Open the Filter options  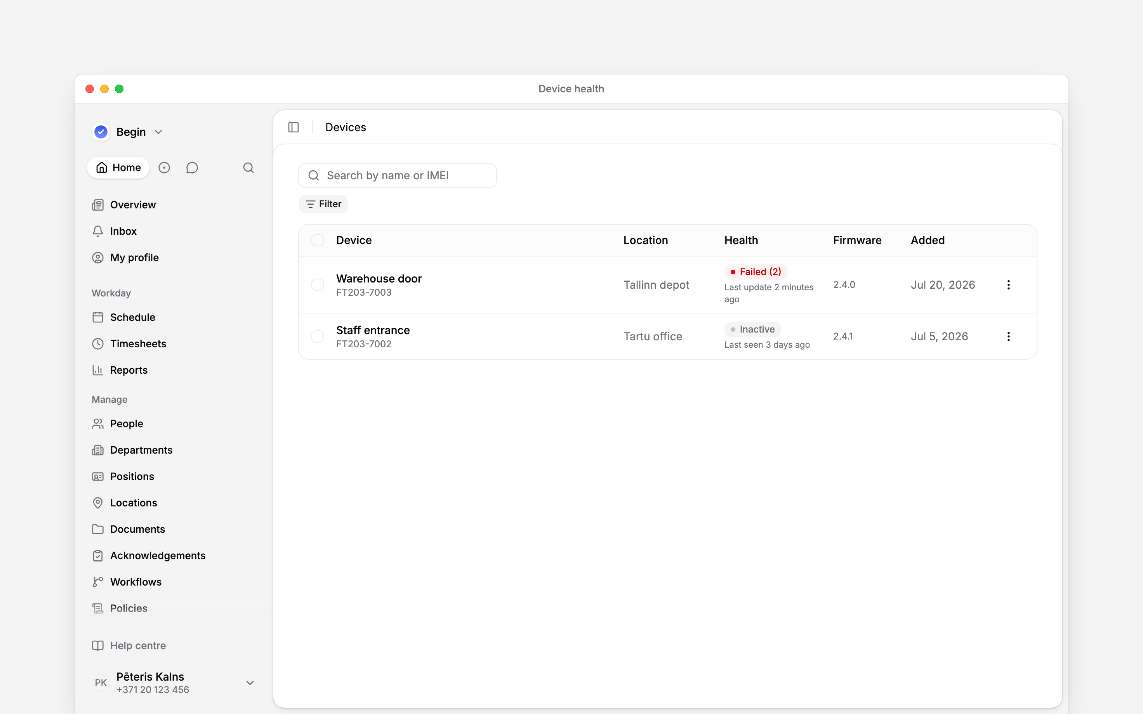323,204
